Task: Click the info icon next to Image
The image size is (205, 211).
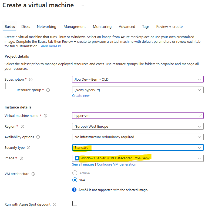Action: click(21, 158)
